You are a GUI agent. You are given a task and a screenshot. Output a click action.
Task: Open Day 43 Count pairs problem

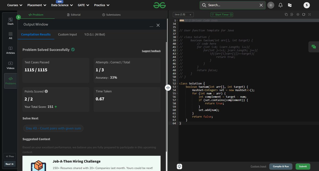(x=53, y=128)
